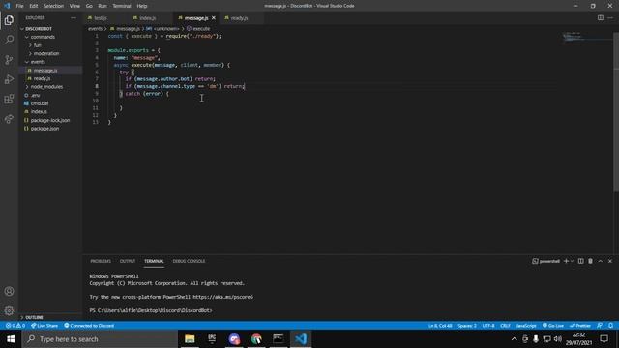Change UTF-8 encoding

pos(488,326)
